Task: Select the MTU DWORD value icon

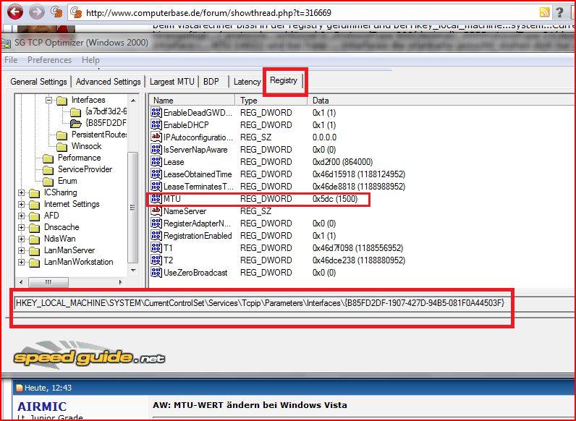Action: click(156, 198)
